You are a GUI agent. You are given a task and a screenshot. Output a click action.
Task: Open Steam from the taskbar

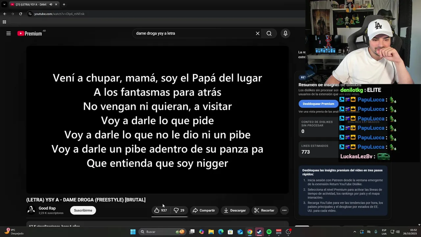point(260,232)
